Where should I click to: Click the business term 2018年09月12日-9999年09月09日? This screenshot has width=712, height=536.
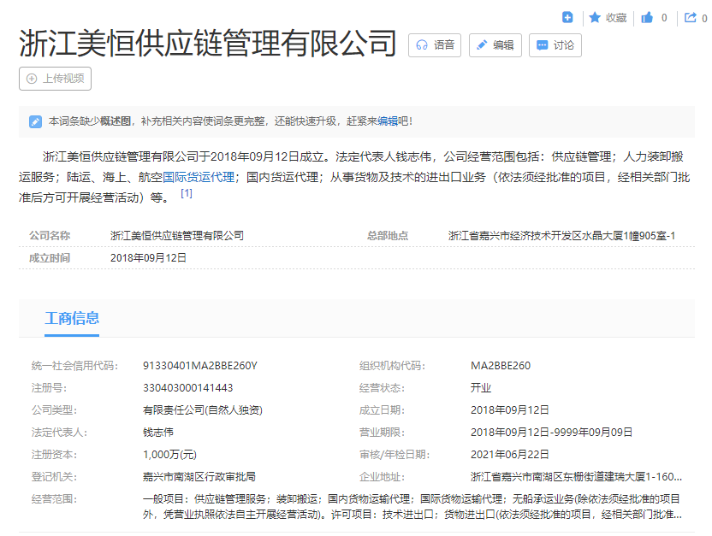tap(551, 433)
